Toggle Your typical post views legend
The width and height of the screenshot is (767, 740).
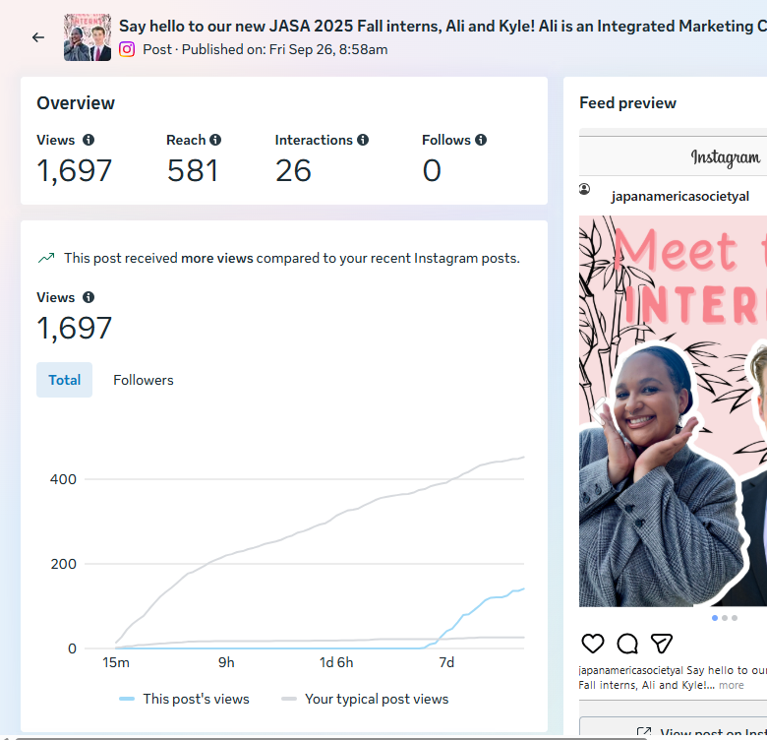click(365, 699)
